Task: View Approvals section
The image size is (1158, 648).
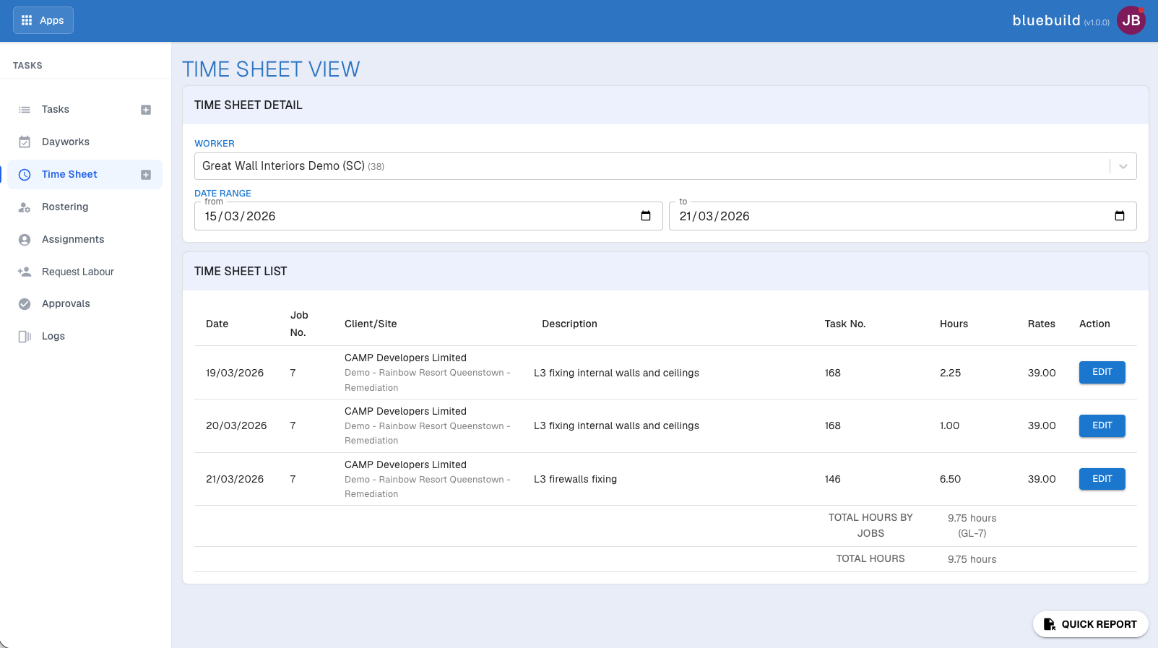Action: tap(66, 304)
